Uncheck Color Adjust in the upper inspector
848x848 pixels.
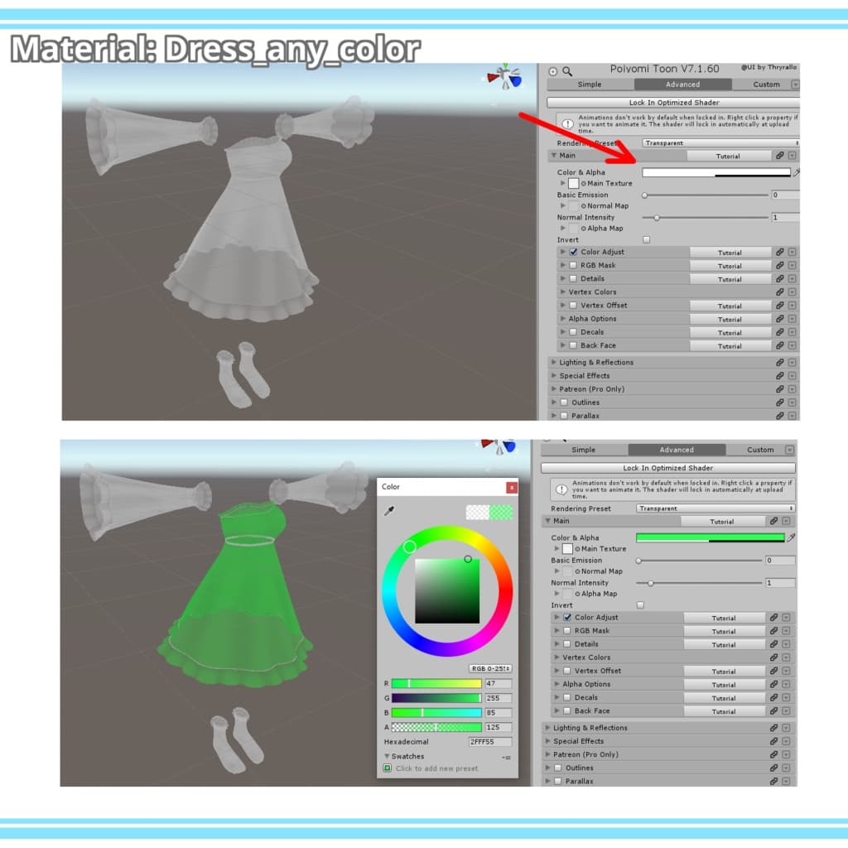point(573,252)
